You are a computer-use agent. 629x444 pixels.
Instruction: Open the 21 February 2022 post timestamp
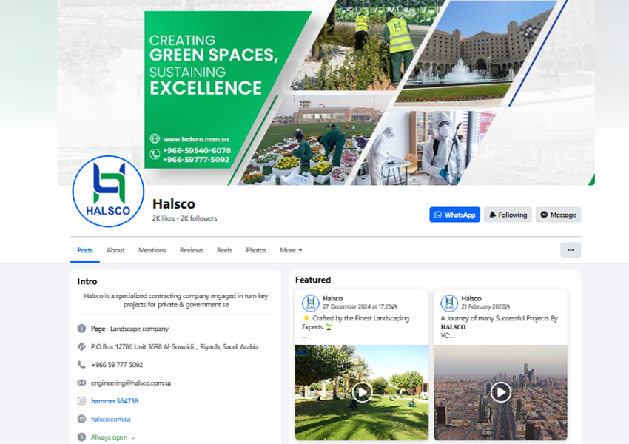[x=483, y=306]
